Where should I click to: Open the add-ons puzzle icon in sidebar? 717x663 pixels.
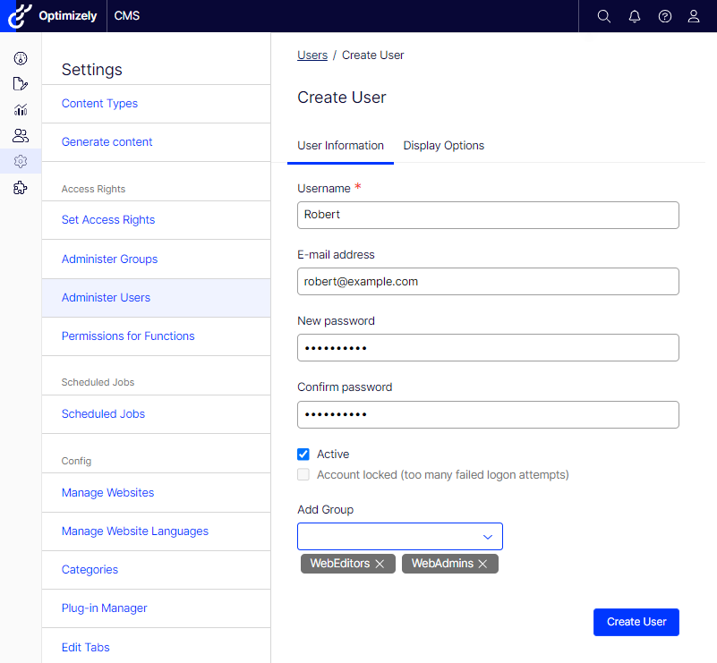[x=21, y=187]
